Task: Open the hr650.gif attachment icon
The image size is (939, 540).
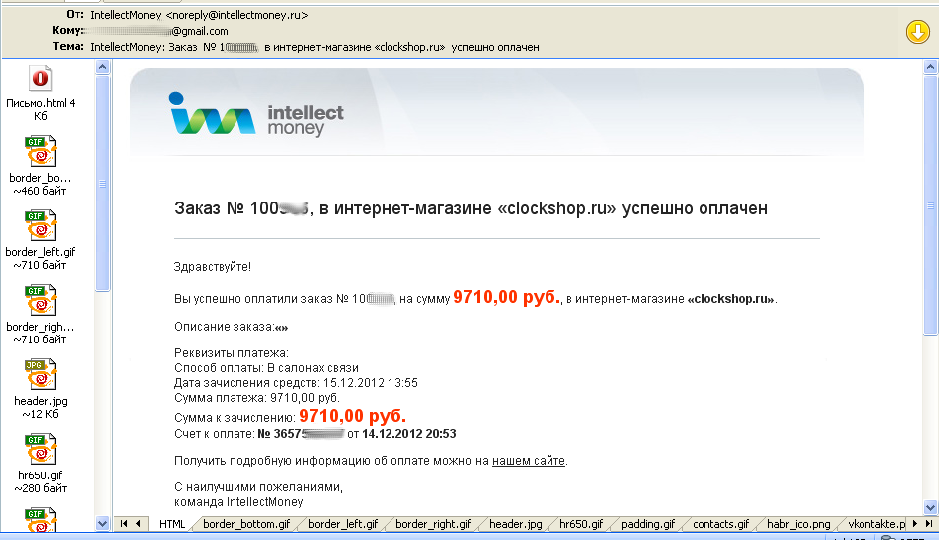Action: pyautogui.click(x=40, y=449)
